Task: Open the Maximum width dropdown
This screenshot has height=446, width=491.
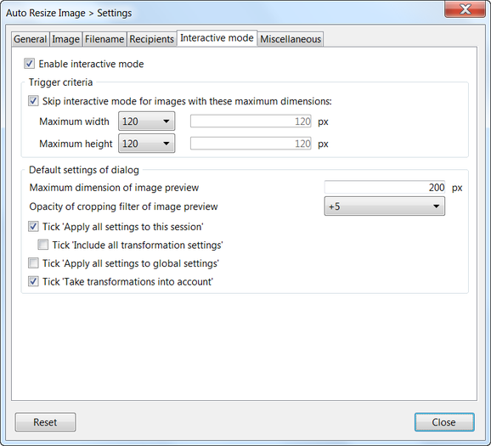Action: 147,121
